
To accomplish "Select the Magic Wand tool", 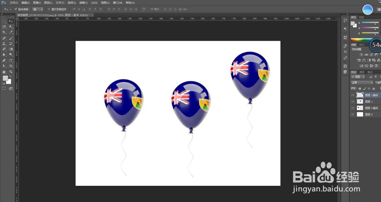I will point(11,27).
